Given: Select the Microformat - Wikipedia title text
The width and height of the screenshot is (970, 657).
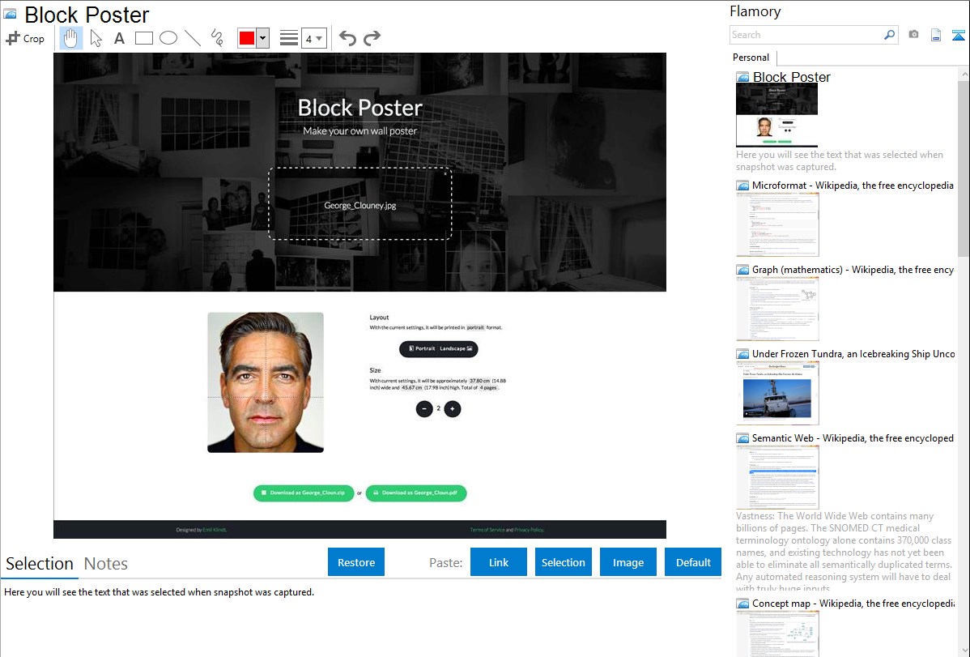Looking at the screenshot, I should coord(853,186).
